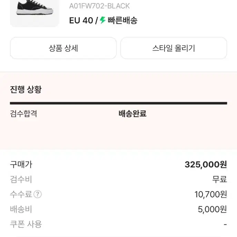Screen dimensions: 237x237
Task: Click the A01FW702-BLACK model number
Action: coord(99,6)
